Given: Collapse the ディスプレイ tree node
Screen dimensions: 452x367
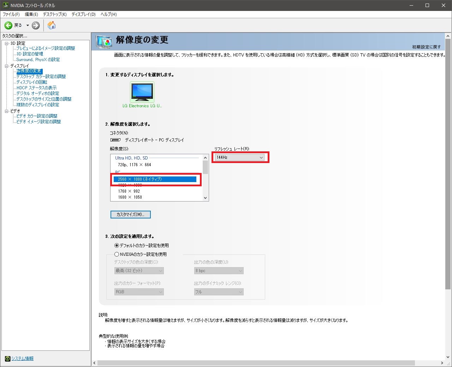Looking at the screenshot, I should (x=6, y=66).
